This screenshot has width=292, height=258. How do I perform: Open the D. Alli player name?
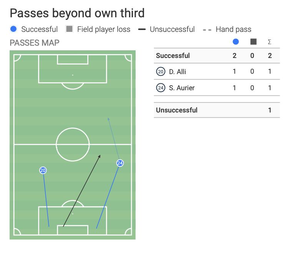pos(178,72)
